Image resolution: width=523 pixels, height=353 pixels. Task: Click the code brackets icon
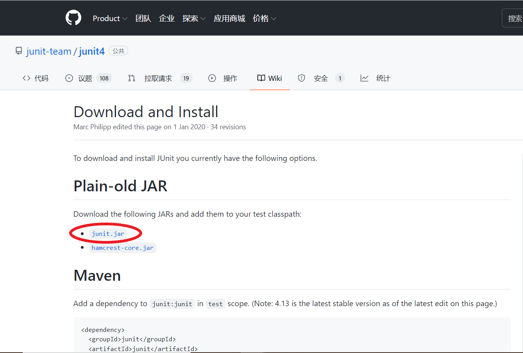27,78
